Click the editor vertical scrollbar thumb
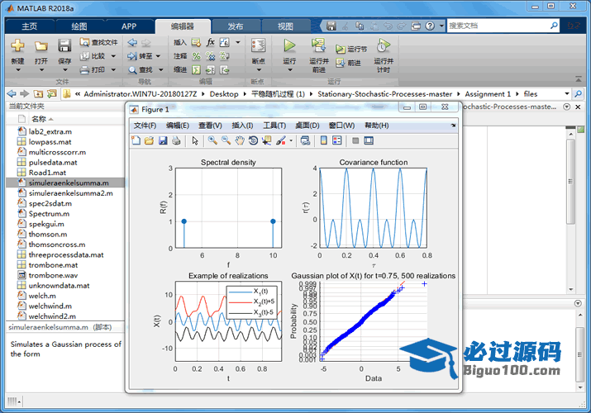The image size is (591, 413). tap(570, 182)
